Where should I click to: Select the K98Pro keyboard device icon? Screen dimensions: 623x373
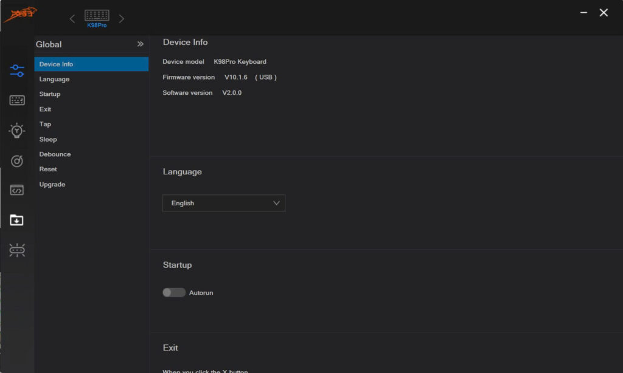click(x=97, y=18)
